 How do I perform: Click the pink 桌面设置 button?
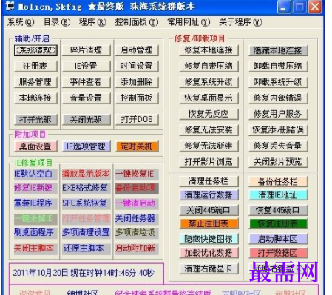tap(35, 146)
